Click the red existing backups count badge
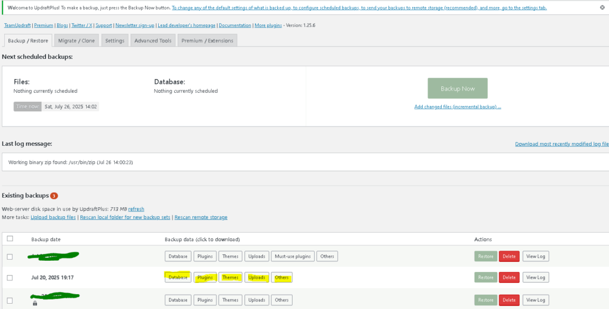609x309 pixels. coord(54,195)
